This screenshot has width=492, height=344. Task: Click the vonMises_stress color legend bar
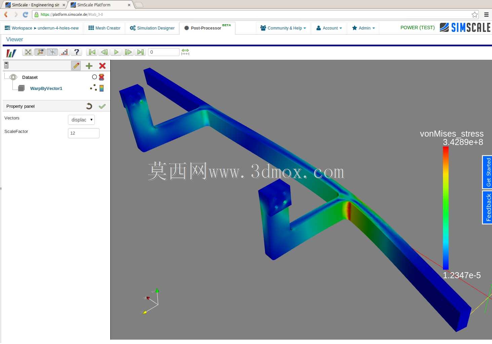point(446,208)
